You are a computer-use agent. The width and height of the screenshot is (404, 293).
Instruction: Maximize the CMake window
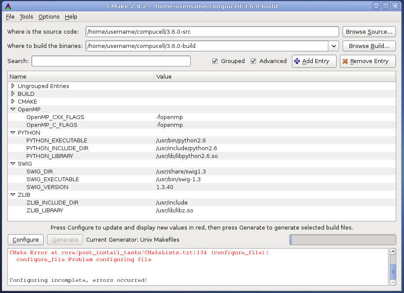(x=386, y=6)
